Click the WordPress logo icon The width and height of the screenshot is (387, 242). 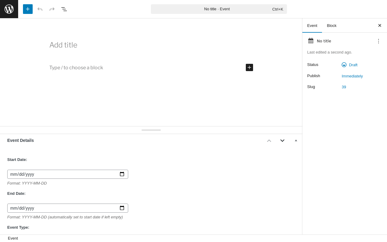pos(9,9)
